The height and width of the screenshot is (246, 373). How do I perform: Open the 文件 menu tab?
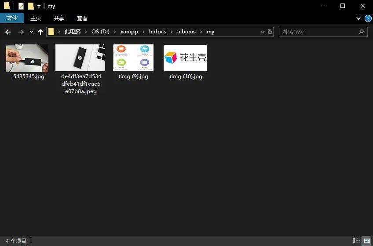click(12, 18)
